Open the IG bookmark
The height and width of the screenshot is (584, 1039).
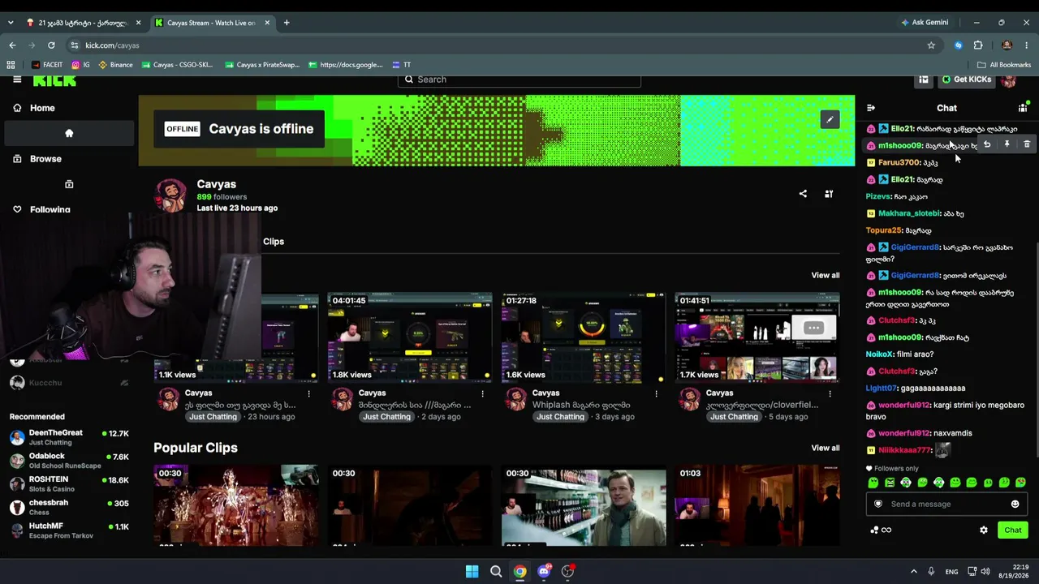point(80,65)
